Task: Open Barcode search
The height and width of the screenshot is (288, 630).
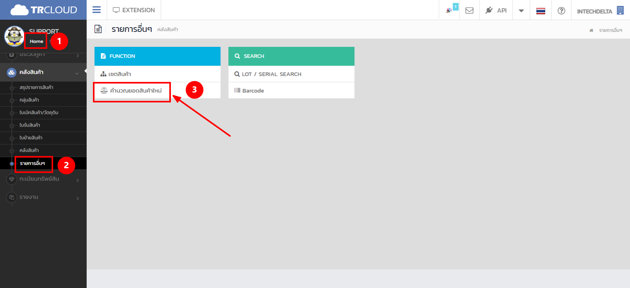Action: [x=291, y=91]
